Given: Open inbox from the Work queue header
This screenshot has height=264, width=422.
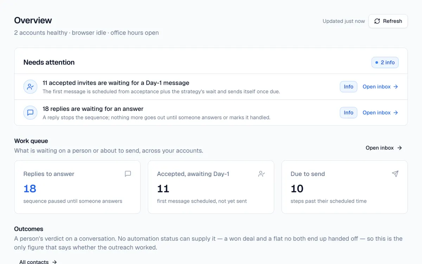Looking at the screenshot, I should point(384,148).
